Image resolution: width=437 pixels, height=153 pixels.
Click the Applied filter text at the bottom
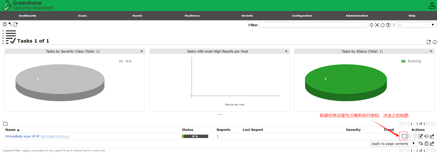click(54, 151)
